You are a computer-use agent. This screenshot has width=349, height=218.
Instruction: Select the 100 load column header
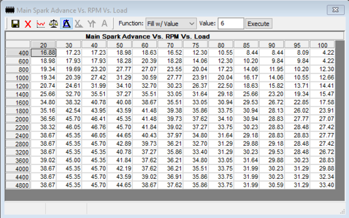click(x=323, y=45)
